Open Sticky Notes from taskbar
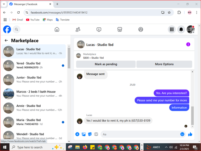Image resolution: width=201 pixels, height=151 pixels. tap(92, 147)
